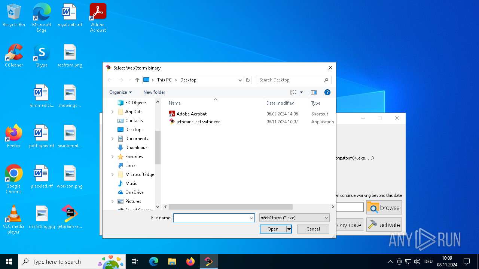This screenshot has width=479, height=269.
Task: Open jetbrains-a... desktop file
Action: [x=70, y=217]
